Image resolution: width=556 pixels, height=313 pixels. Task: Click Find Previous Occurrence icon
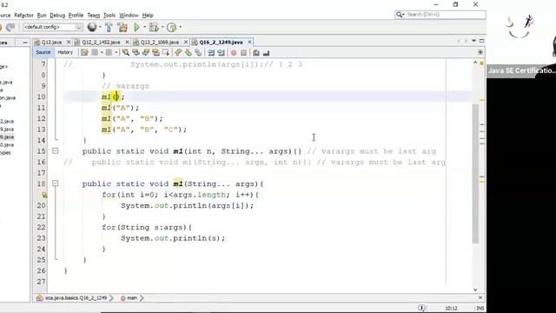136,52
